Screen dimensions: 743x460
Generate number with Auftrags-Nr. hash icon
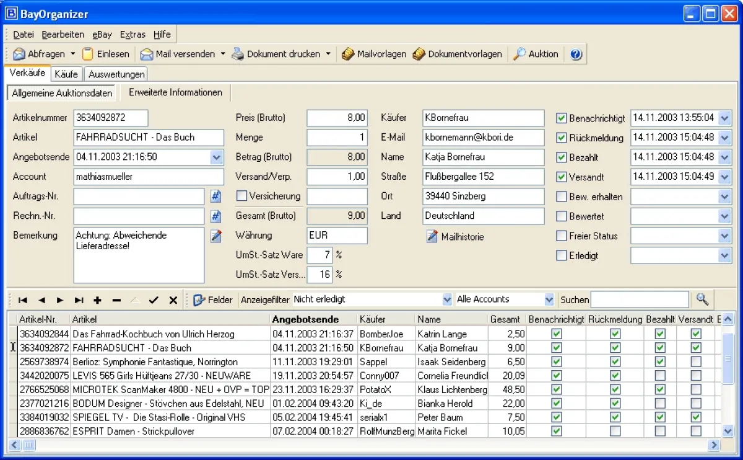pyautogui.click(x=215, y=197)
